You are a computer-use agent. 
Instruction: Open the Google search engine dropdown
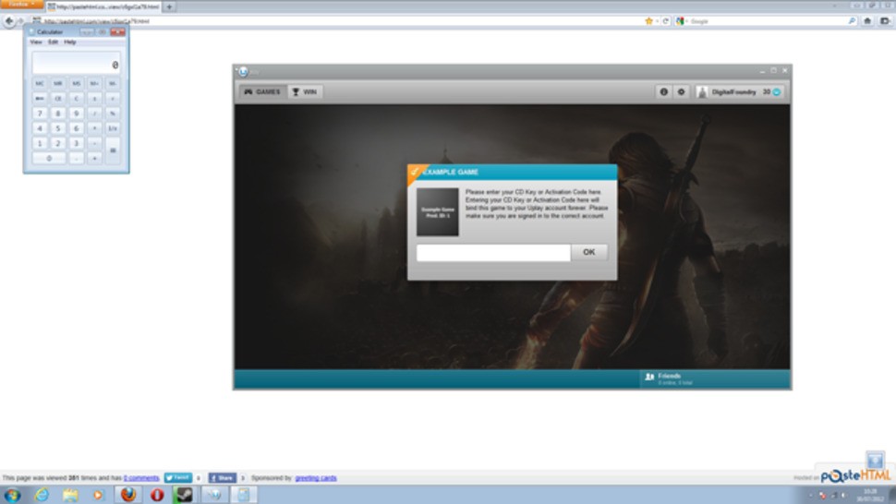pos(681,21)
